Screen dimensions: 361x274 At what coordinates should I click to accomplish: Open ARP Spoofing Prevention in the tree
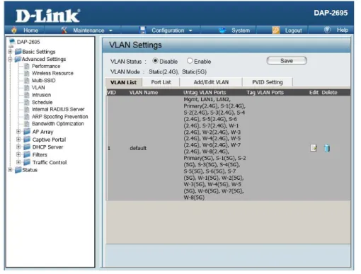(60, 117)
